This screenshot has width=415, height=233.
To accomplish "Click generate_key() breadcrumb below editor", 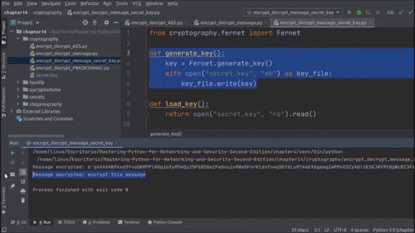I will pos(166,134).
